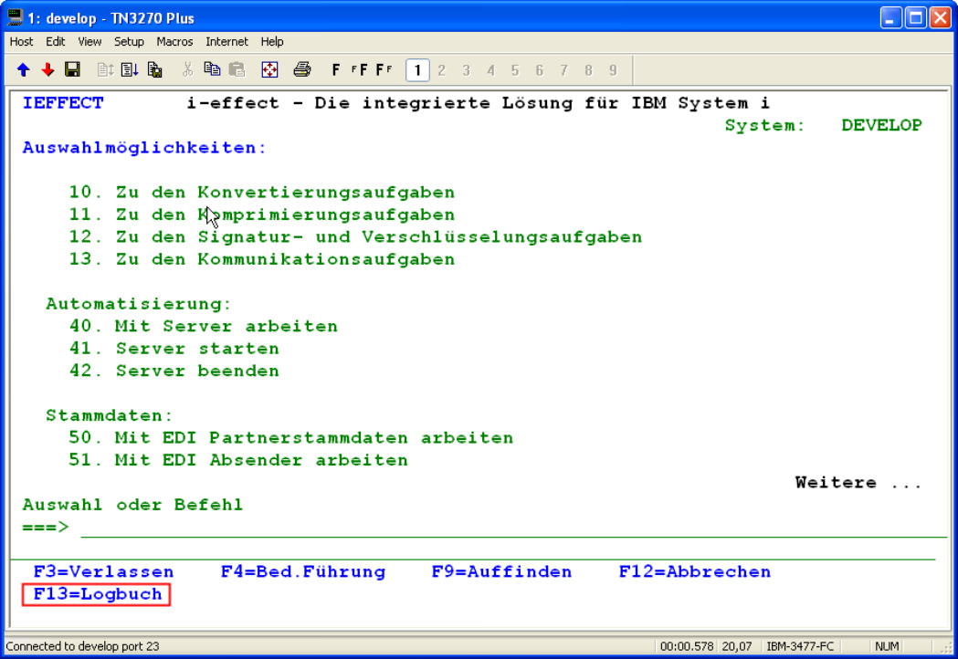The height and width of the screenshot is (659, 958).
Task: Click the F3=Verlassen function key label
Action: 103,572
